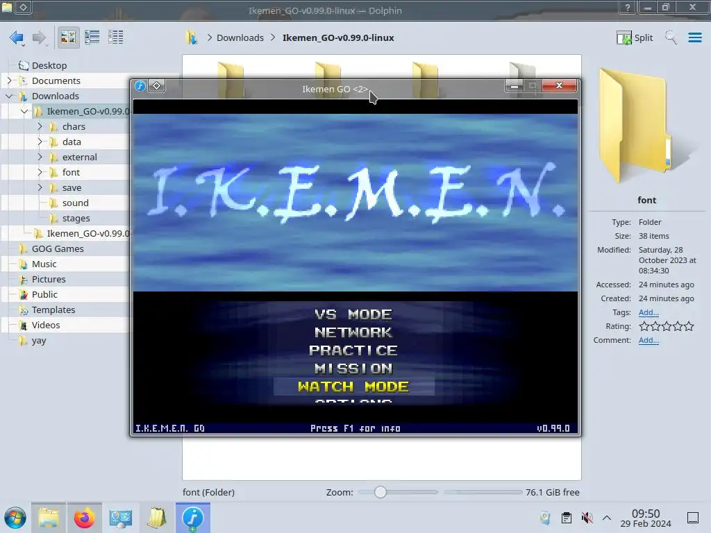Set rating to five stars
This screenshot has height=533, width=711.
click(689, 326)
